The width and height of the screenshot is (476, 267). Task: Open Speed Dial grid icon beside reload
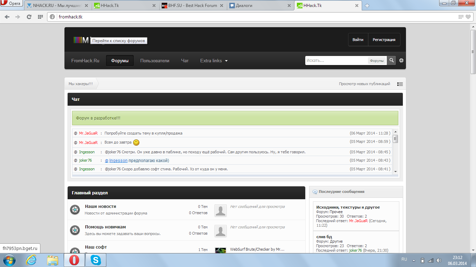tap(40, 17)
